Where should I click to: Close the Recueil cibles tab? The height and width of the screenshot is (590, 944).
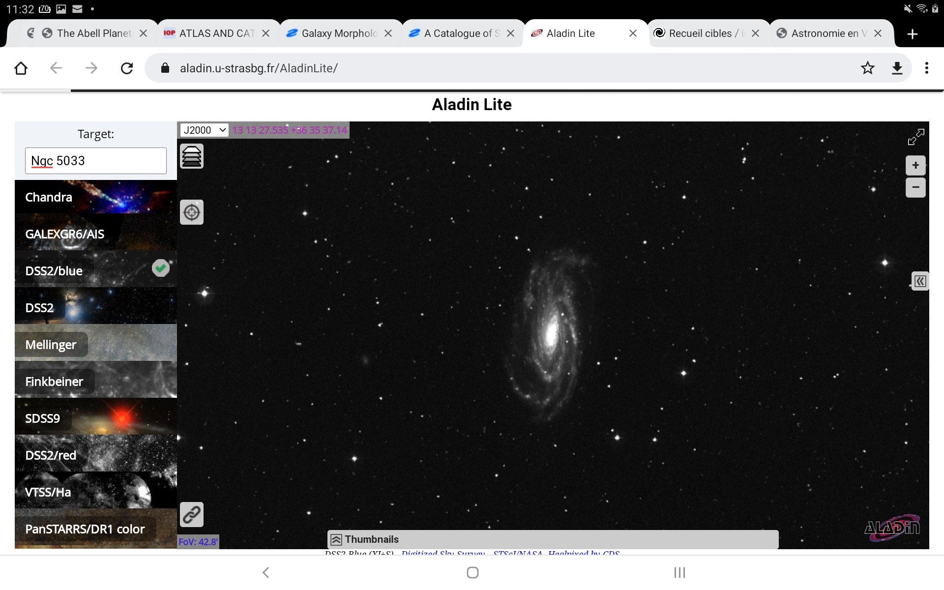click(755, 33)
